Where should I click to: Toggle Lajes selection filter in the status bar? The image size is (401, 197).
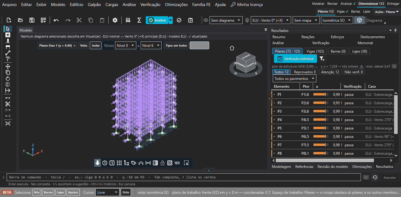(60, 192)
